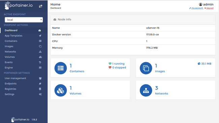Open the Volumes sidebar entry
The width and height of the screenshot is (219, 123).
click(x=10, y=57)
